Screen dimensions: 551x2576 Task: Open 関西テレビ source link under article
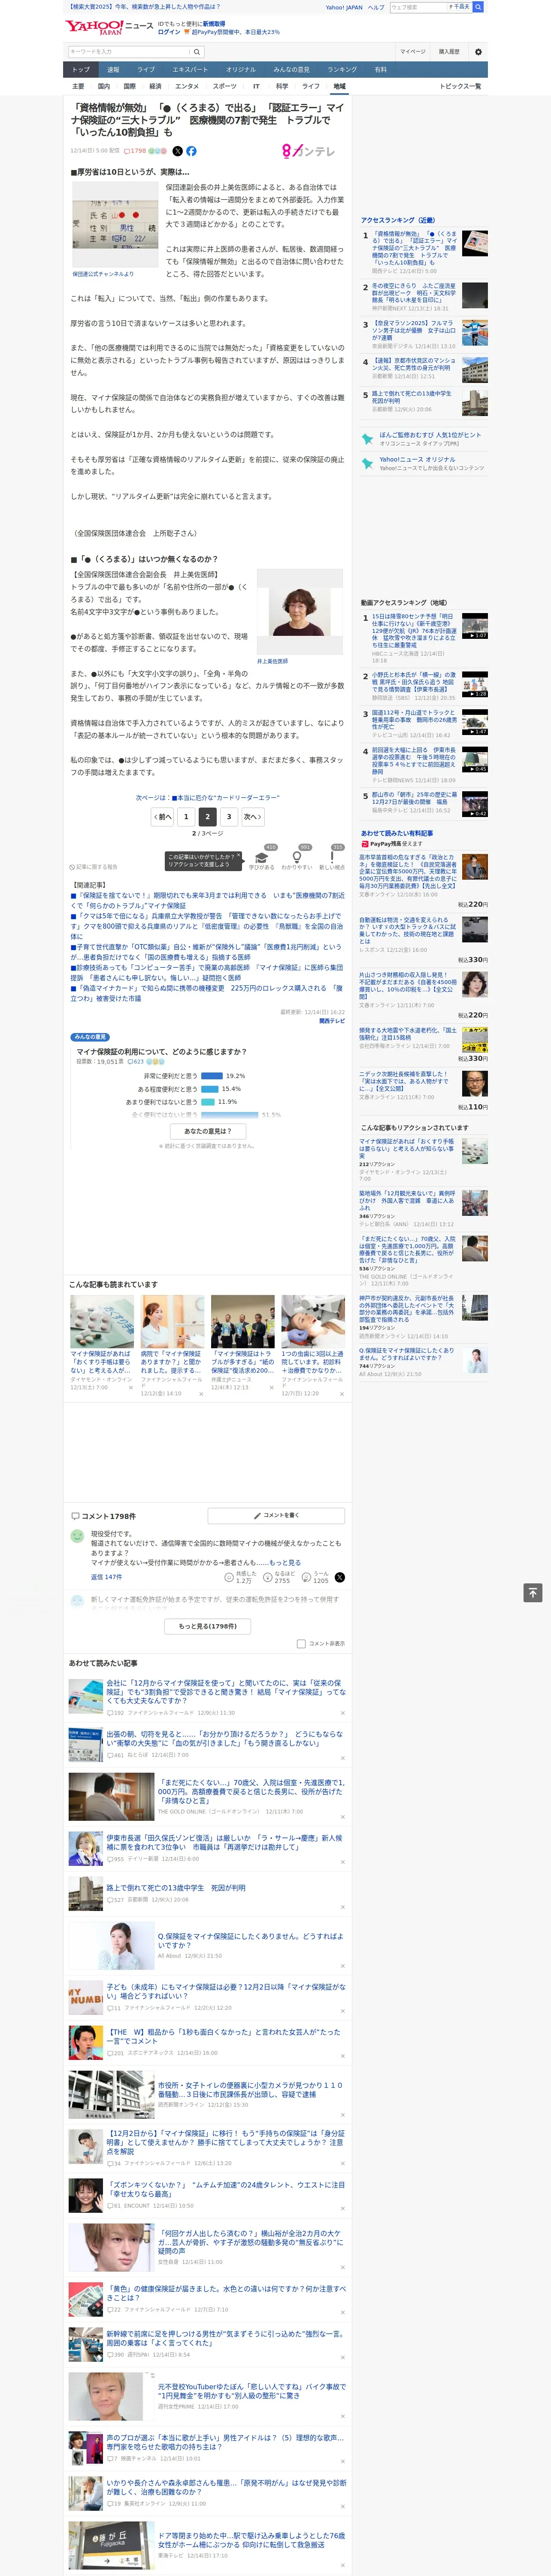(332, 1021)
